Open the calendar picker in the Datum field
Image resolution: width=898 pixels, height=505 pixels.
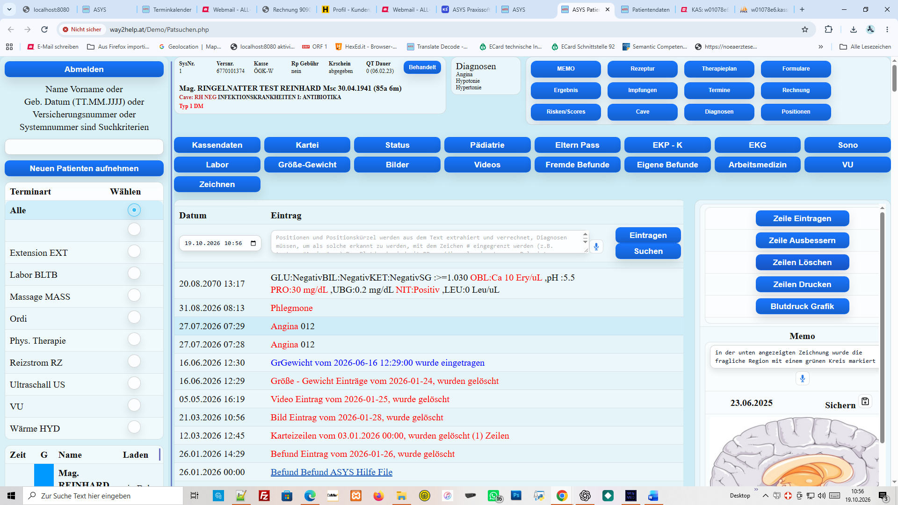(253, 243)
